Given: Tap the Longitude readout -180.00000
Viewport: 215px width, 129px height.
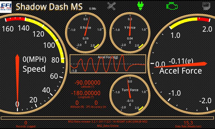Looking at the screenshot, I should pyautogui.click(x=86, y=93).
